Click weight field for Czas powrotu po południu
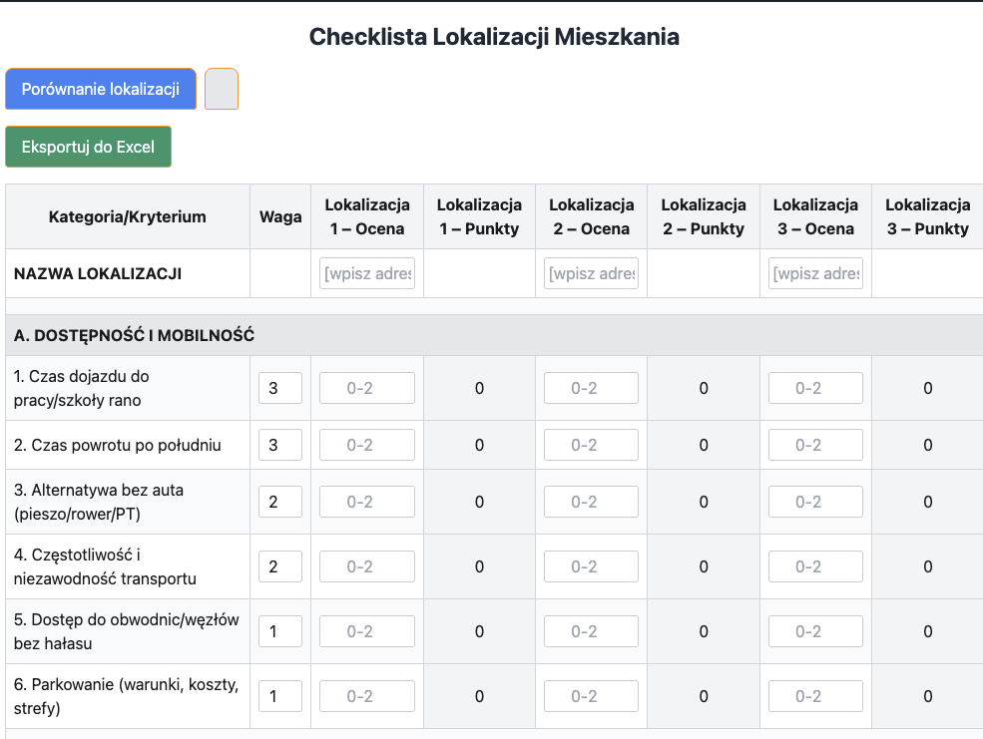This screenshot has height=739, width=983. coord(280,445)
